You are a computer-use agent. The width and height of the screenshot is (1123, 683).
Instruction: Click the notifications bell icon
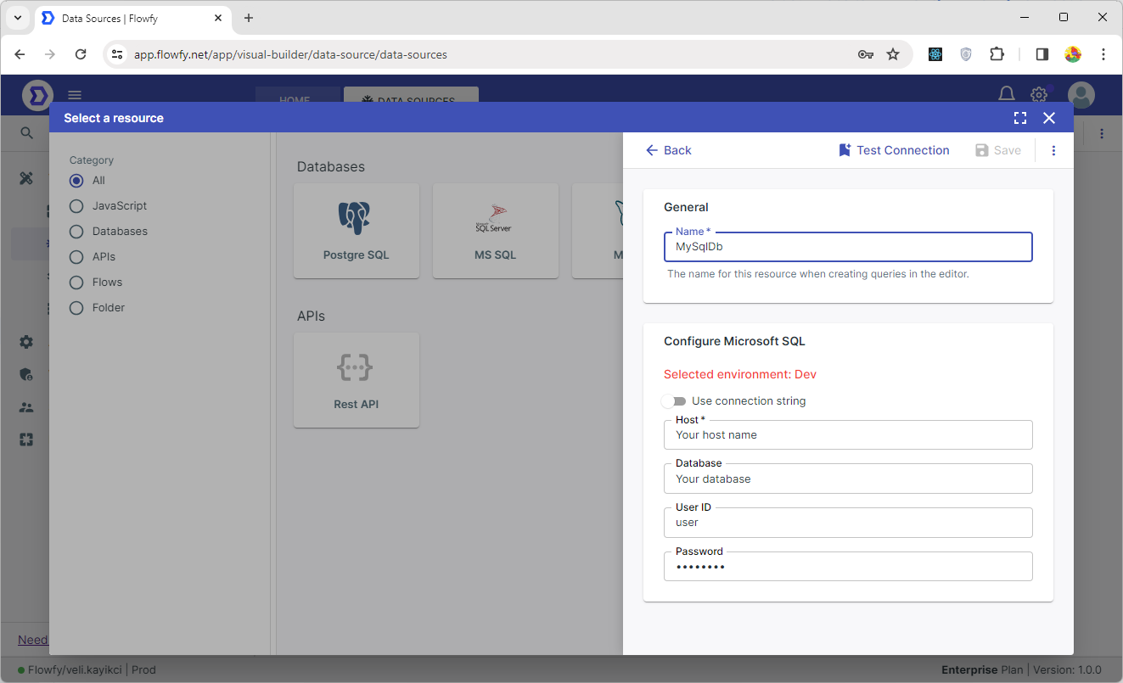[x=1006, y=94]
